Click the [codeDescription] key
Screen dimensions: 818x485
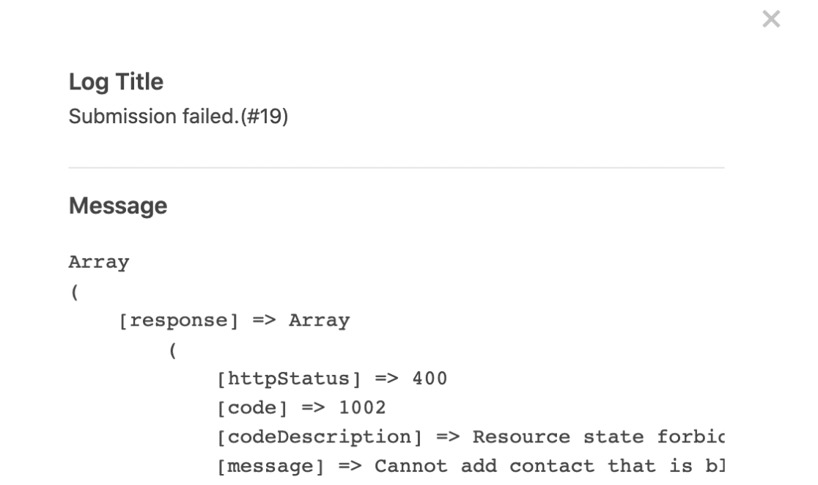320,437
